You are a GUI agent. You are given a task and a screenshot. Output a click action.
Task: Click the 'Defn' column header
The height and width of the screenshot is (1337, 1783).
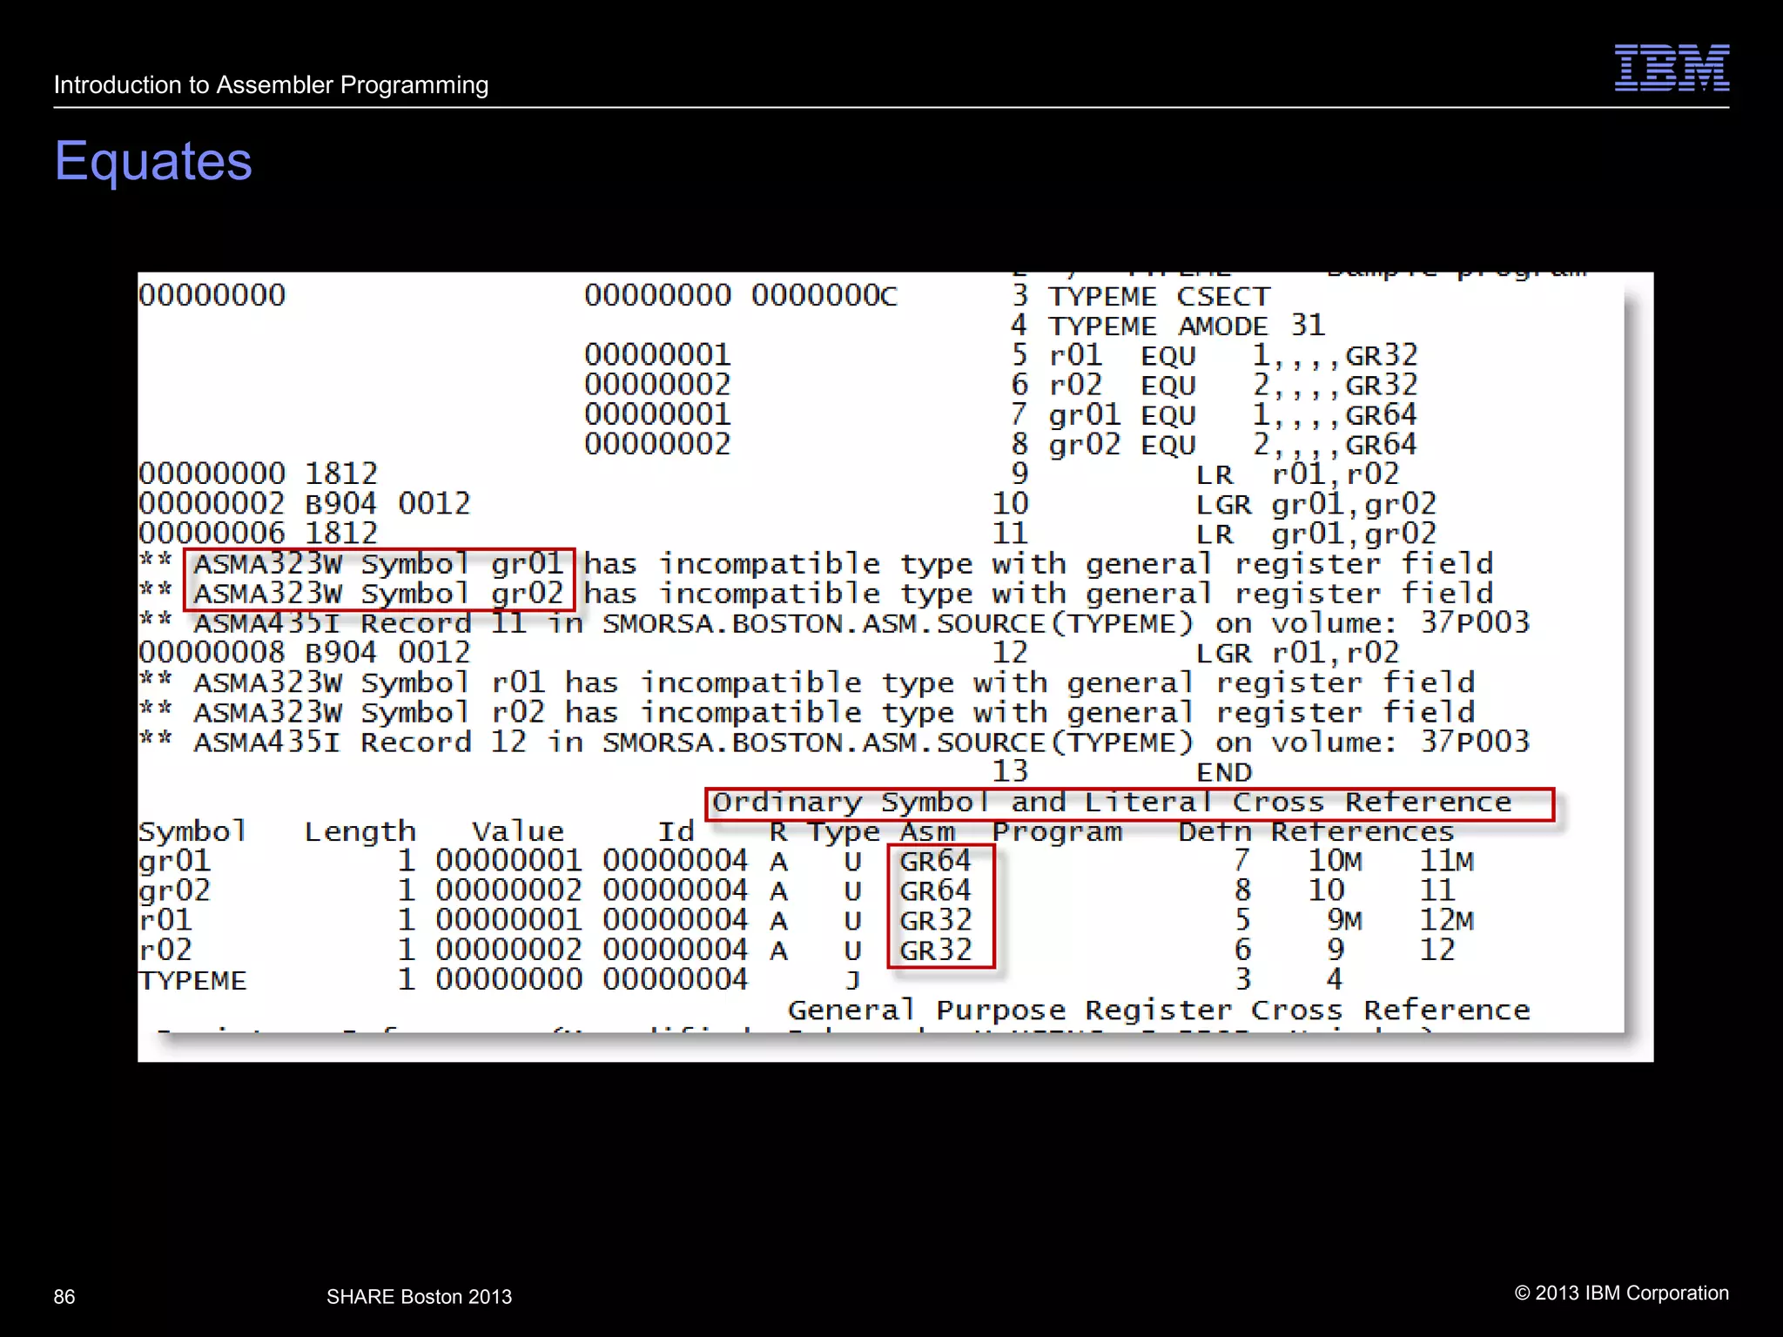click(x=1214, y=832)
